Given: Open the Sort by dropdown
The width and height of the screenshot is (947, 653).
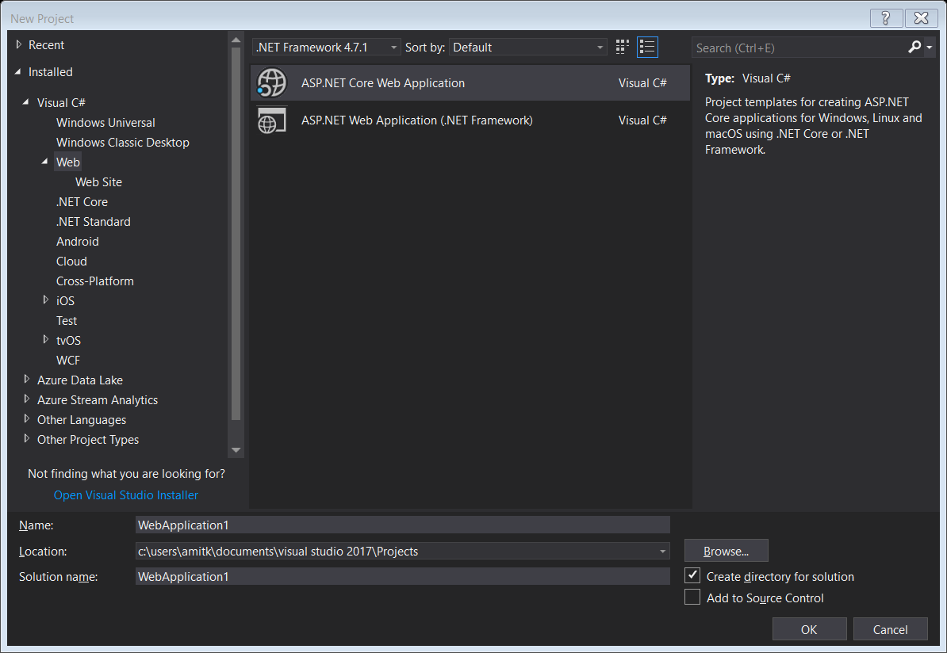Looking at the screenshot, I should (528, 47).
